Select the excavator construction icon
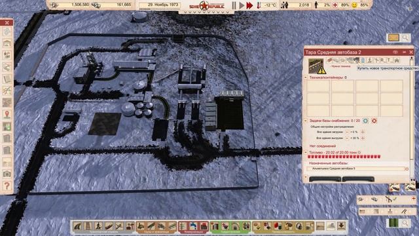The width and height of the screenshot is (419, 236). 141,226
